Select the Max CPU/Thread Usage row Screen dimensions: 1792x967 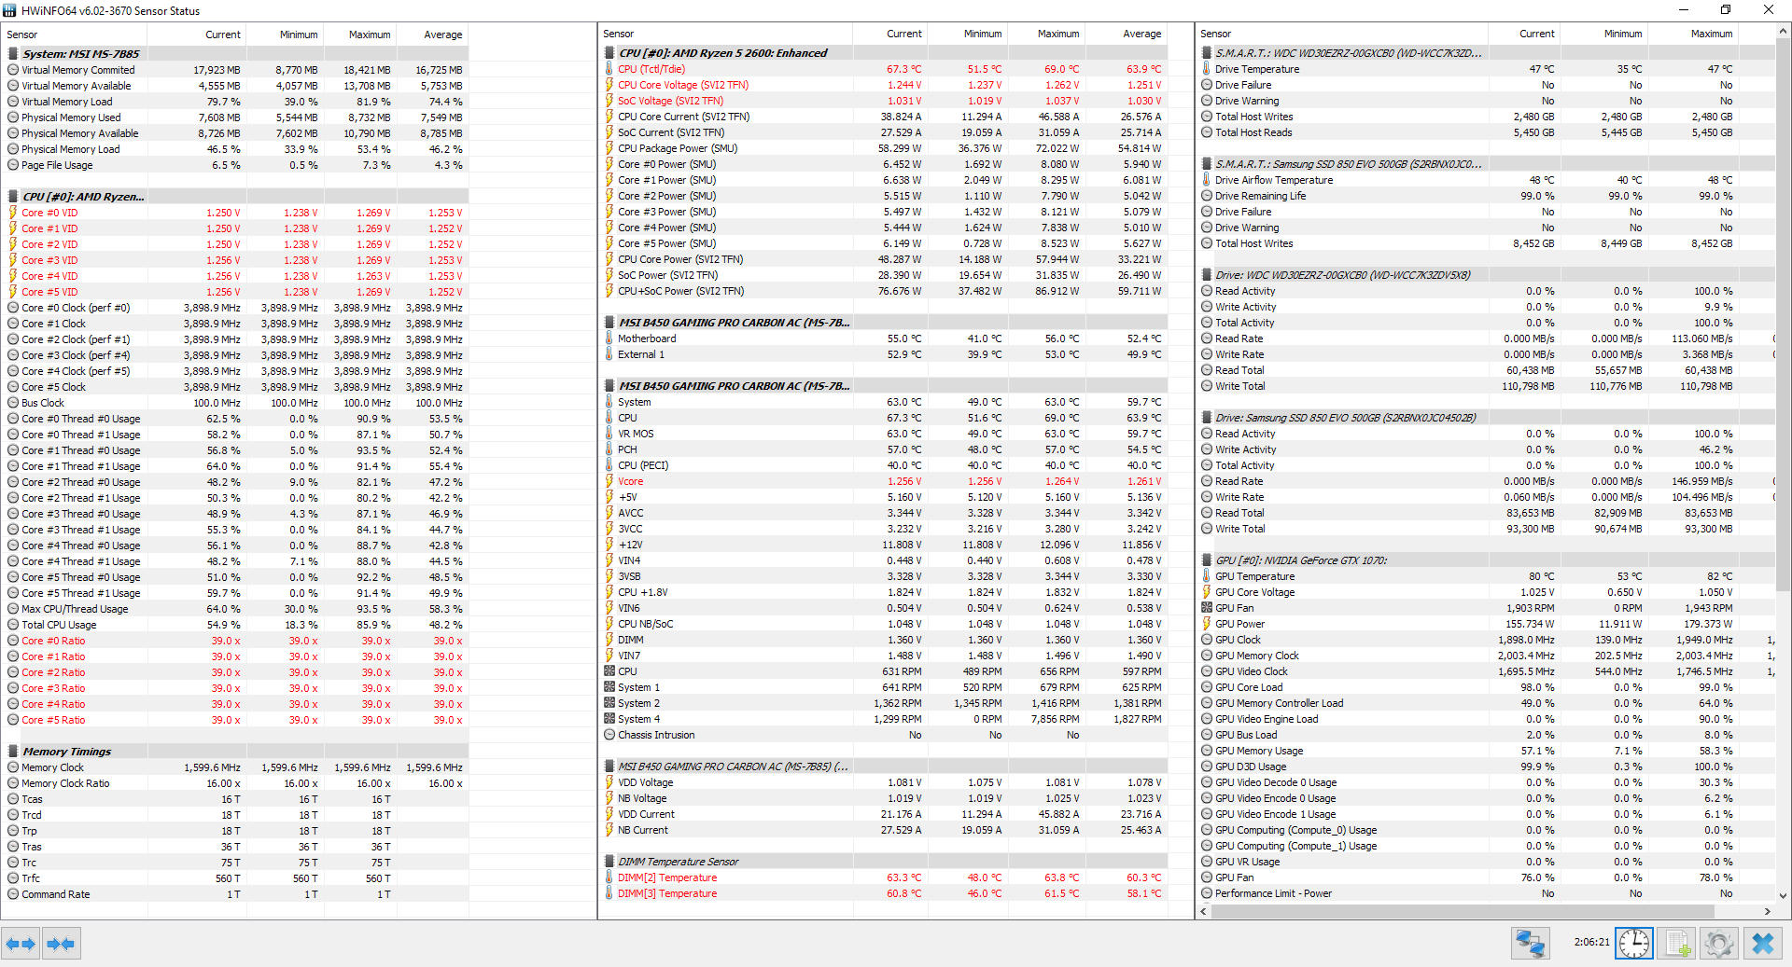pyautogui.click(x=236, y=609)
